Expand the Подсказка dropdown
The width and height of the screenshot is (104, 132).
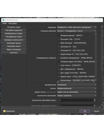pyautogui.click(x=77, y=27)
